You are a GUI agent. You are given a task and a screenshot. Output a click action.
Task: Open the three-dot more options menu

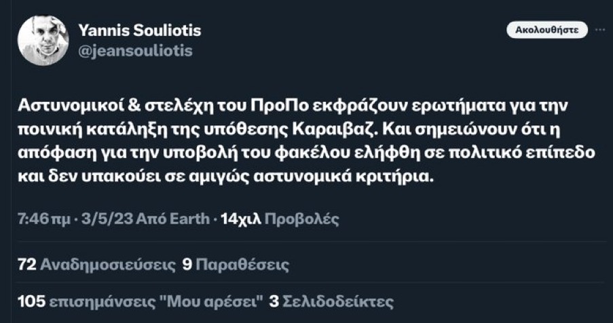[599, 30]
